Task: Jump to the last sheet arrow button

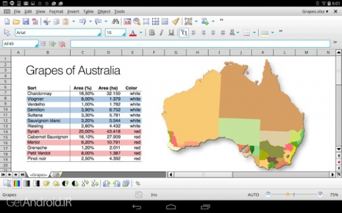Action: click(x=22, y=175)
